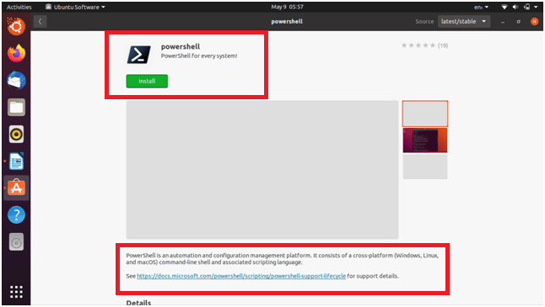Close the Ubuntu Software window
This screenshot has width=545, height=307.
pos(534,22)
